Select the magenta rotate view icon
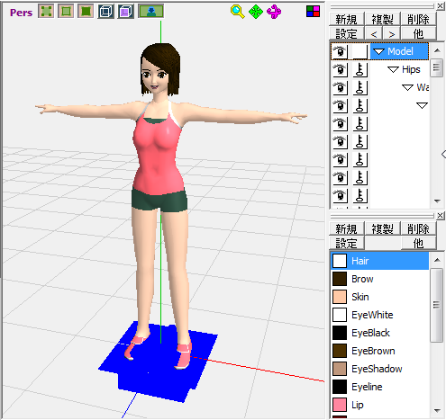This screenshot has width=446, height=420. pyautogui.click(x=274, y=12)
